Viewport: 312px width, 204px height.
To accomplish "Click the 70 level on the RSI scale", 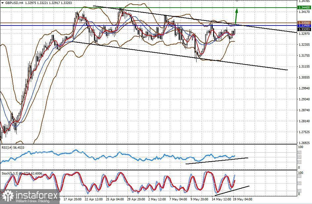I will [299, 153].
